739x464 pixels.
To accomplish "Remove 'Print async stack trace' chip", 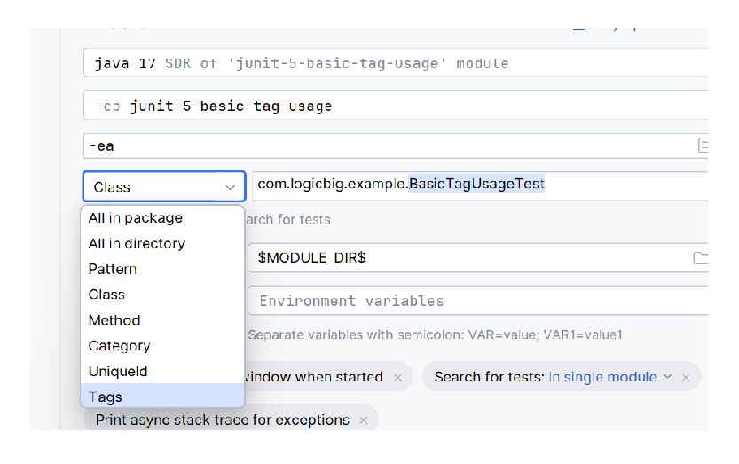I will click(364, 421).
